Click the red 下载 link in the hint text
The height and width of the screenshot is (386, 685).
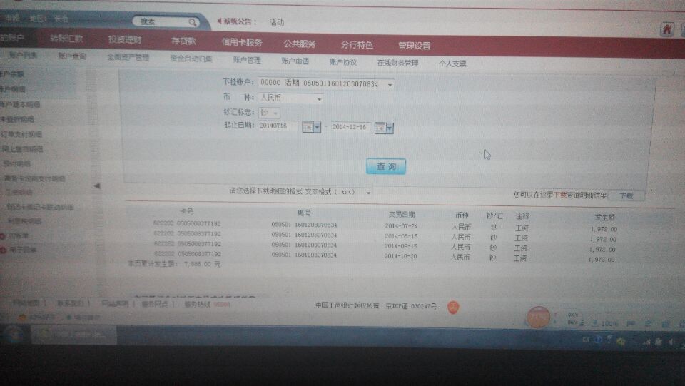560,195
